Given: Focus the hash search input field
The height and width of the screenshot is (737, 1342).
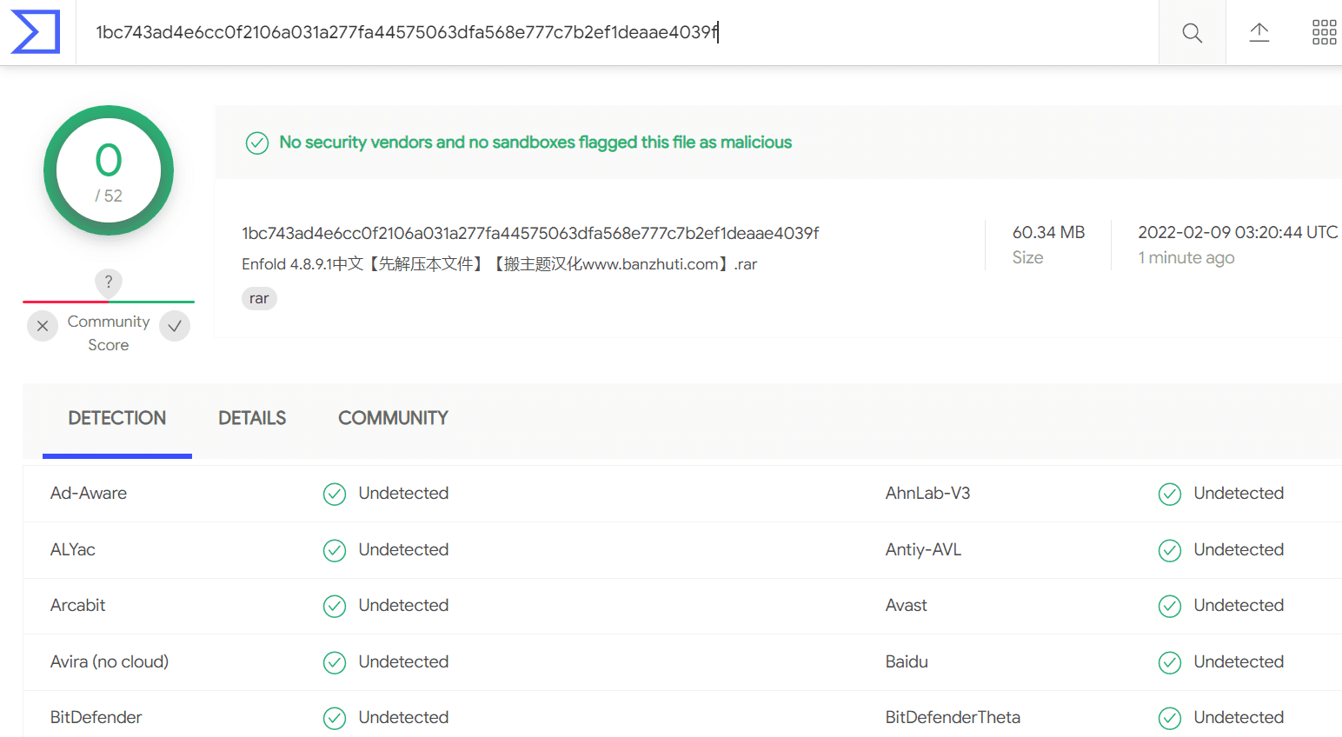Looking at the screenshot, I should coord(617,33).
